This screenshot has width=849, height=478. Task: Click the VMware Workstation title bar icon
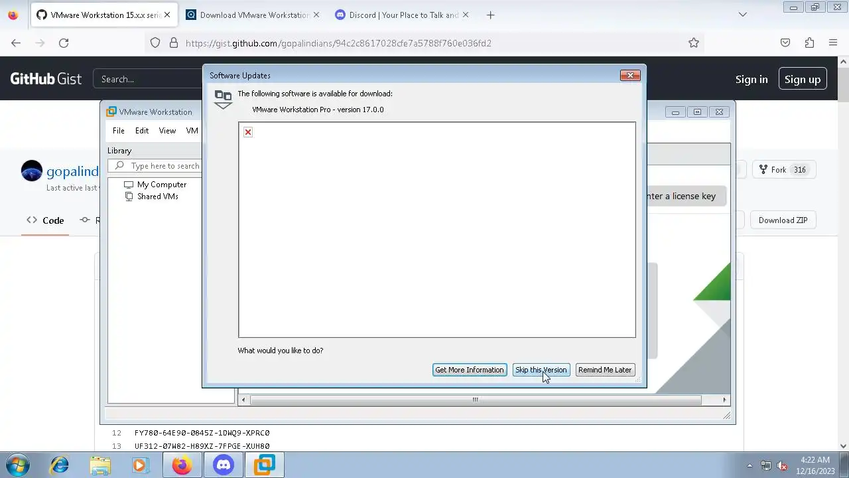(x=111, y=112)
